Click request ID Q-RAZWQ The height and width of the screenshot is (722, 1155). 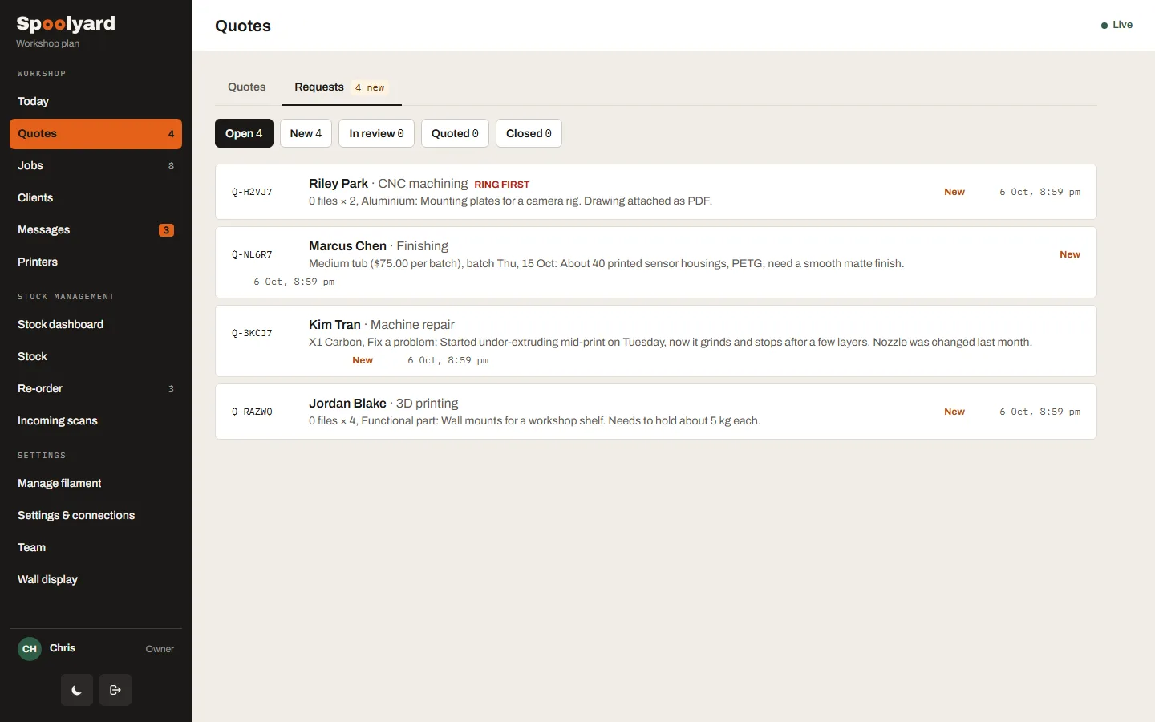pyautogui.click(x=252, y=412)
